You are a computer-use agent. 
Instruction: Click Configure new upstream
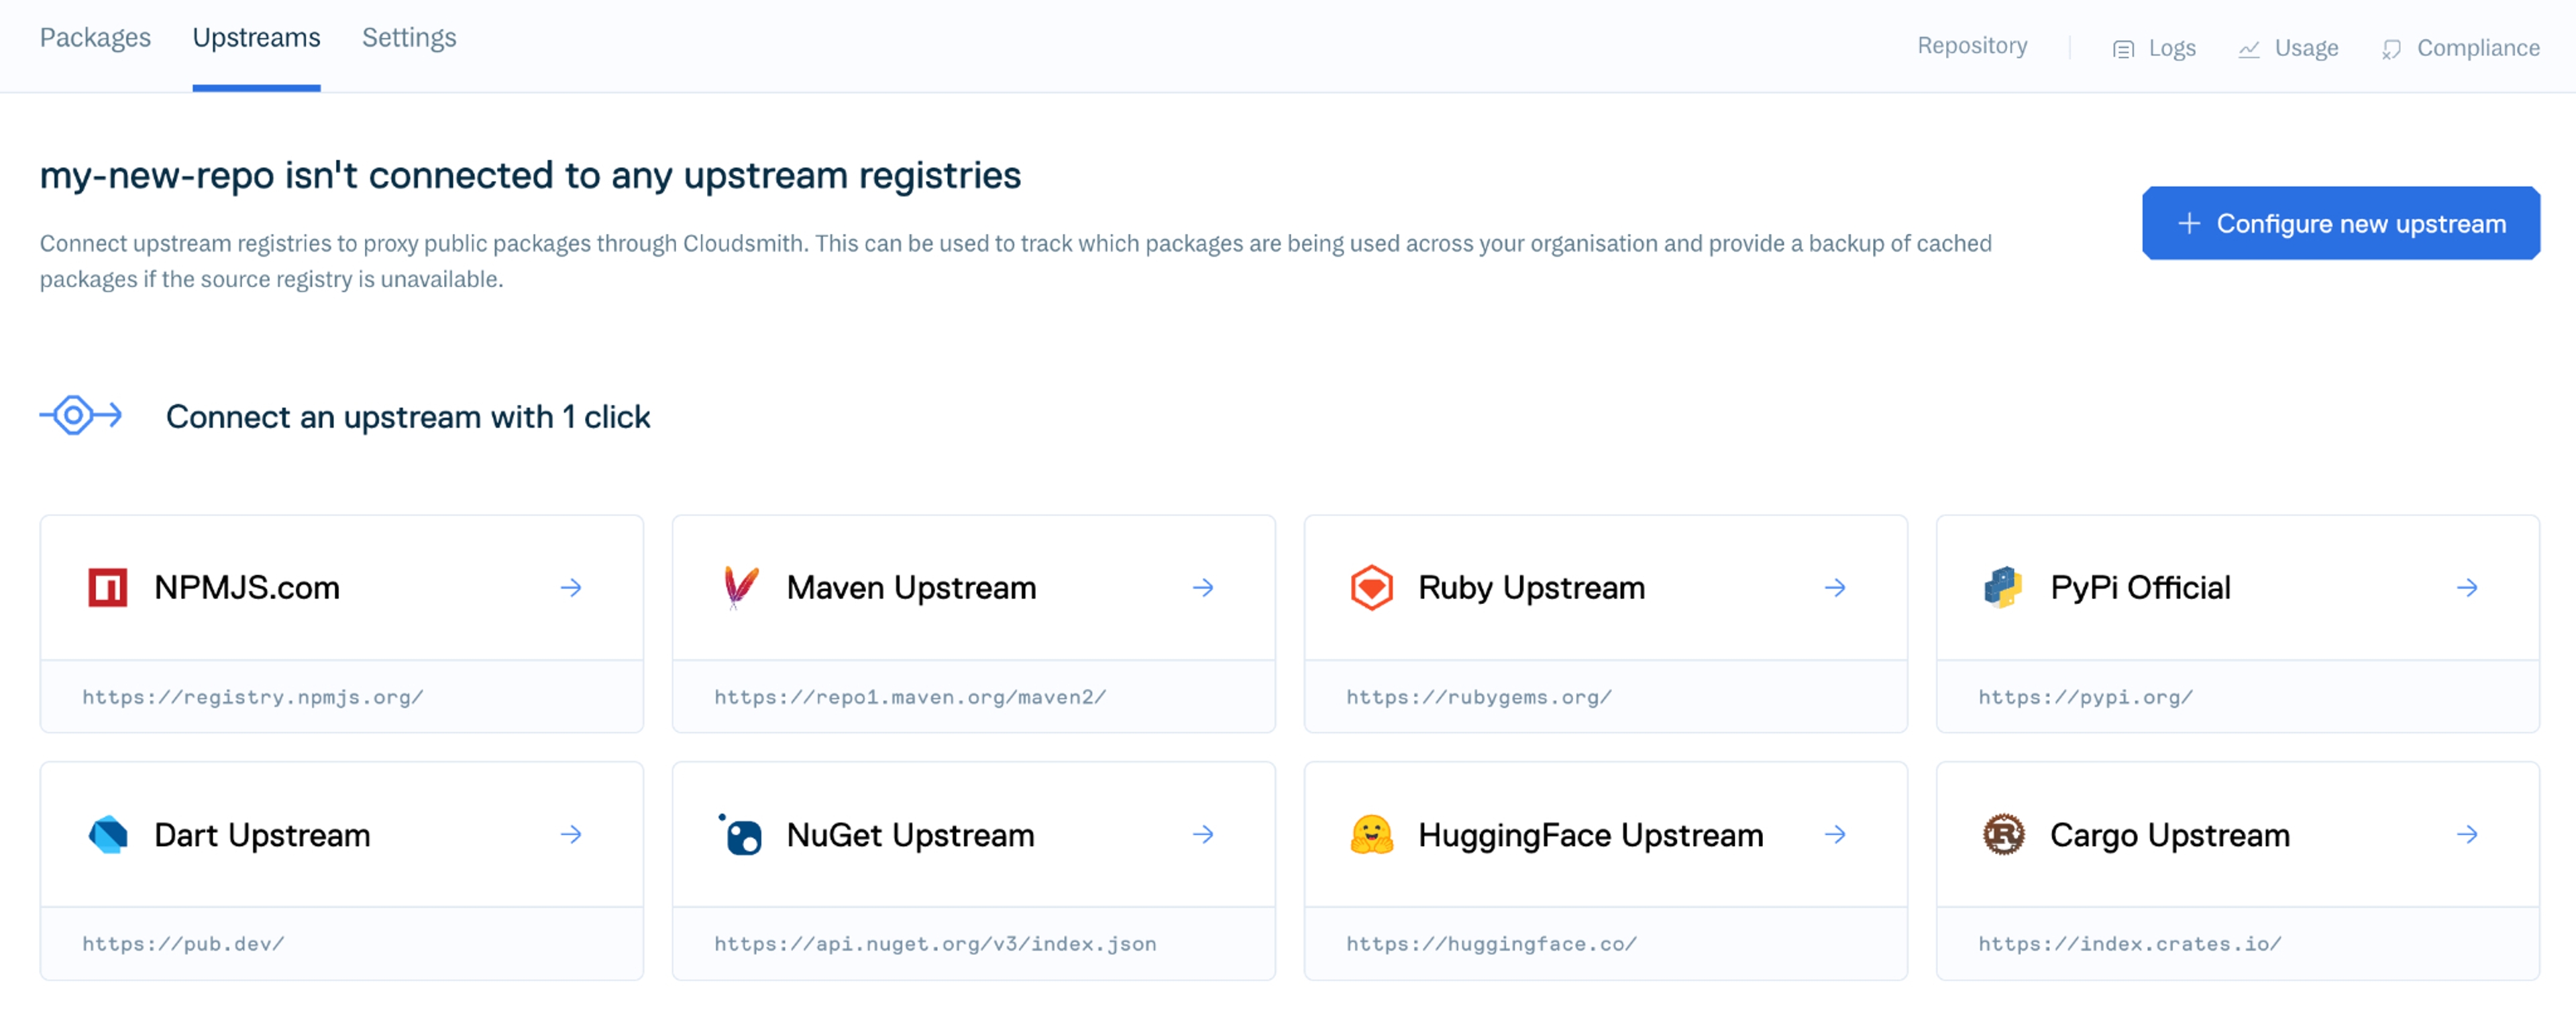pos(2340,223)
